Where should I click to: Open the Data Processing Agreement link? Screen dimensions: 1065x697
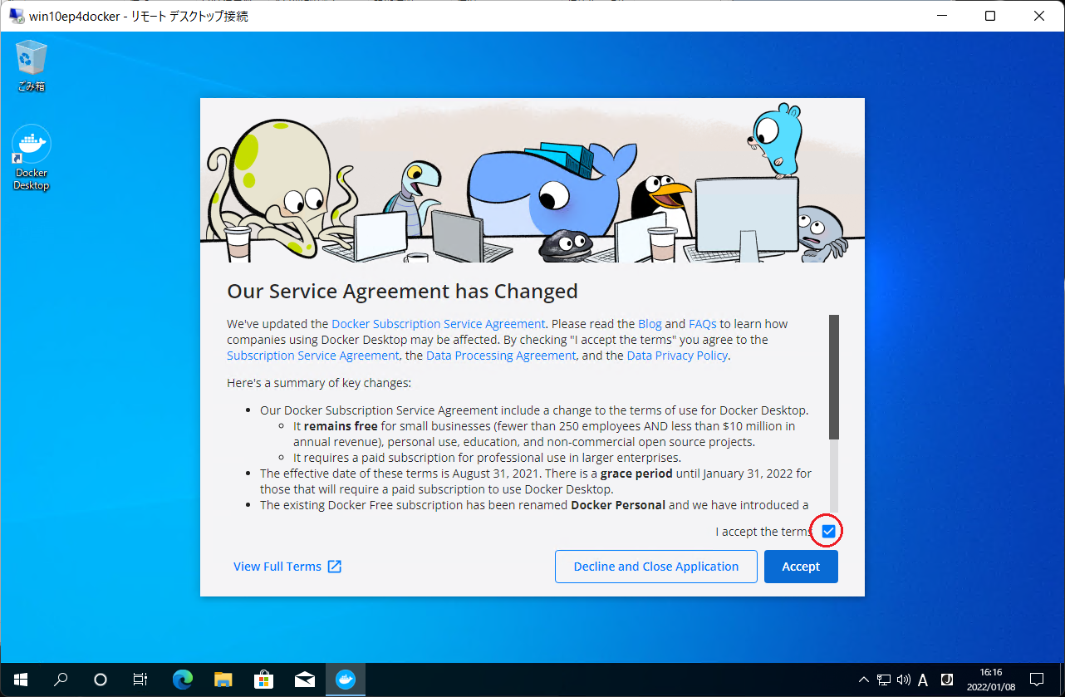(501, 356)
